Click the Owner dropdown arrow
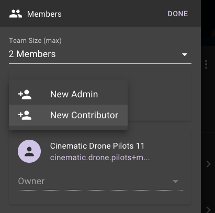Screen dimensions: 215x213 click(175, 182)
